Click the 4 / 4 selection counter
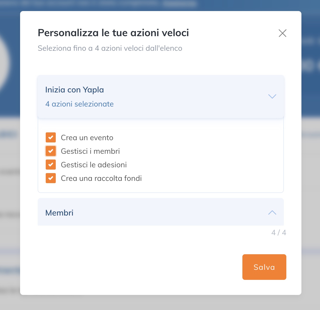 click(x=279, y=233)
